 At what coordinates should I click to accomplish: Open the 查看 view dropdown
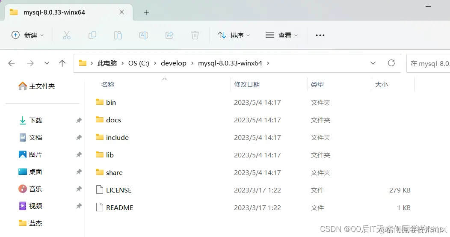coord(281,35)
